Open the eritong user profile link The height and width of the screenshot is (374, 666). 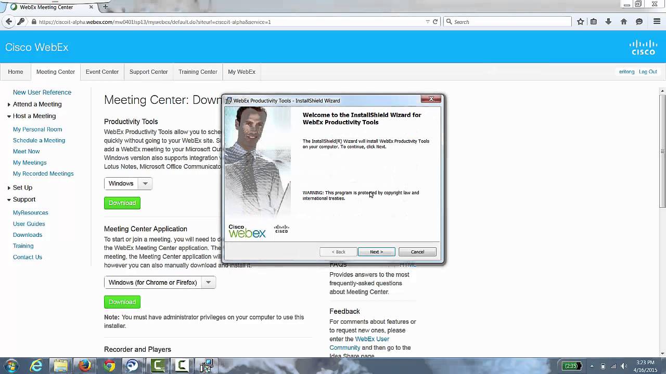[626, 72]
